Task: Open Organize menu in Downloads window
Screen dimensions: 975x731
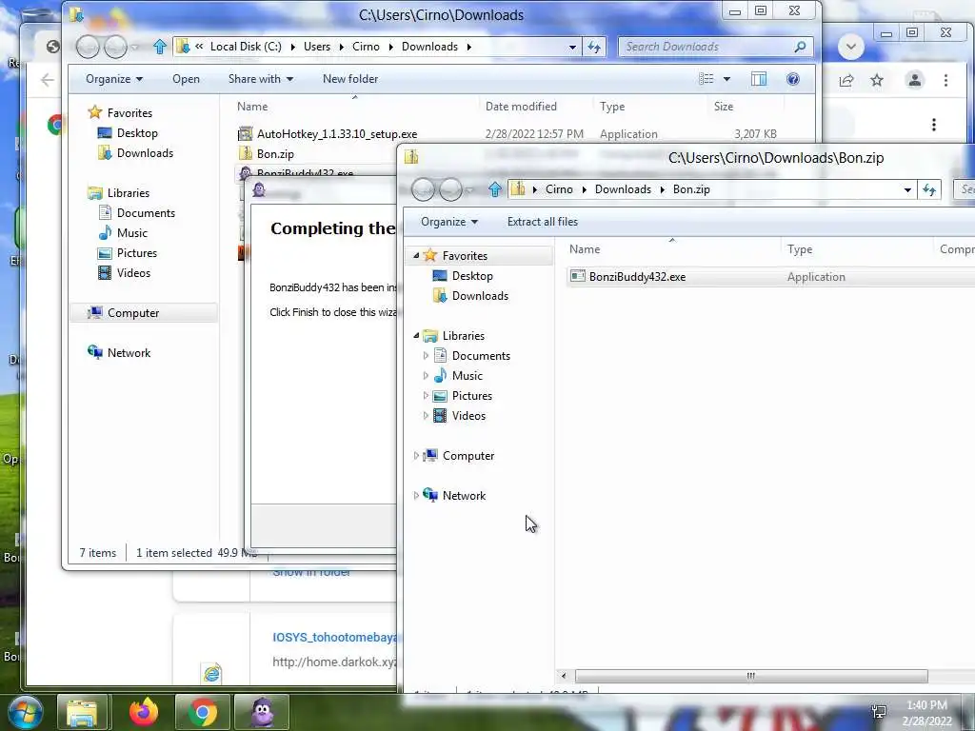Action: click(x=114, y=79)
